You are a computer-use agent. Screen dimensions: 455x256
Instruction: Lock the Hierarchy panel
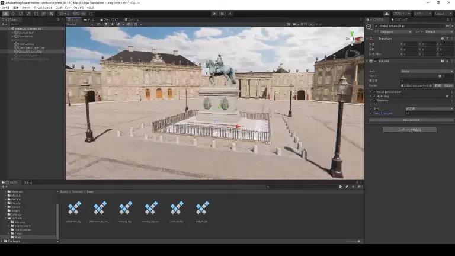click(x=58, y=20)
